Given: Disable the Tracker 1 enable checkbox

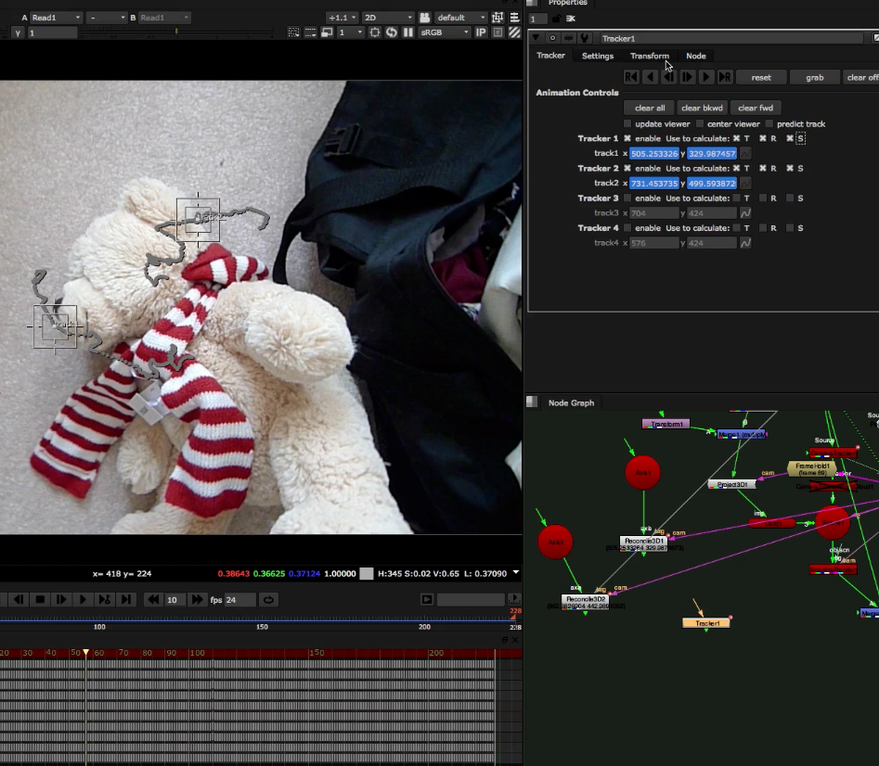Looking at the screenshot, I should point(627,138).
